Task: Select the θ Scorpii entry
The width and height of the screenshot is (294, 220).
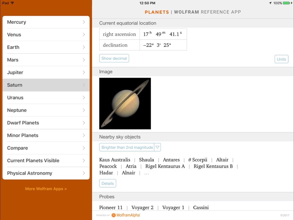Action: (198, 160)
